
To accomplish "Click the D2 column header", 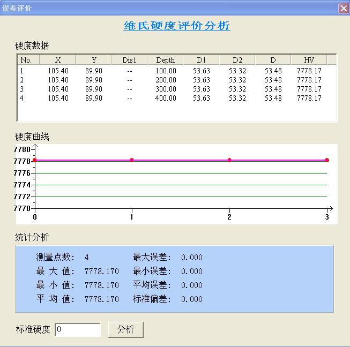I will [x=237, y=60].
